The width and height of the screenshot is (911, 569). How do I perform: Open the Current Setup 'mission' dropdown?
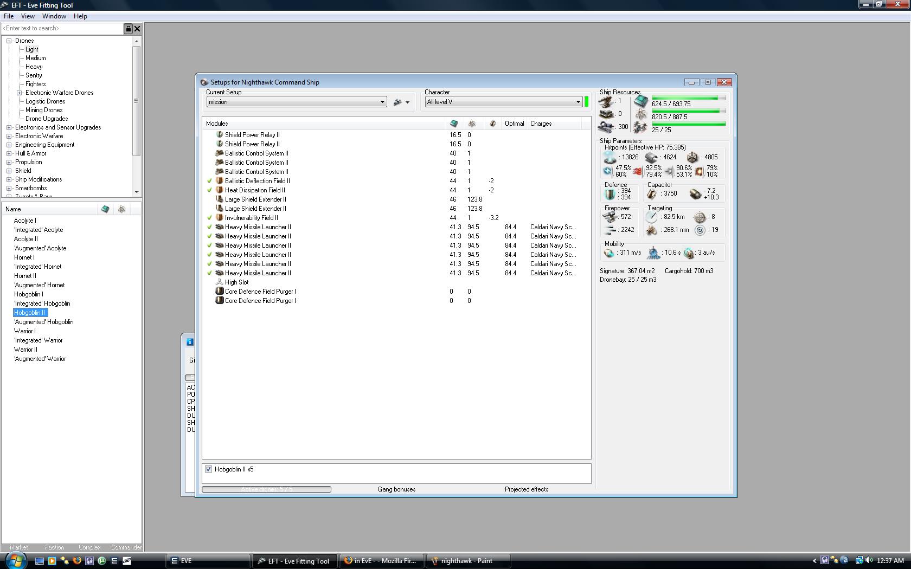coord(297,102)
